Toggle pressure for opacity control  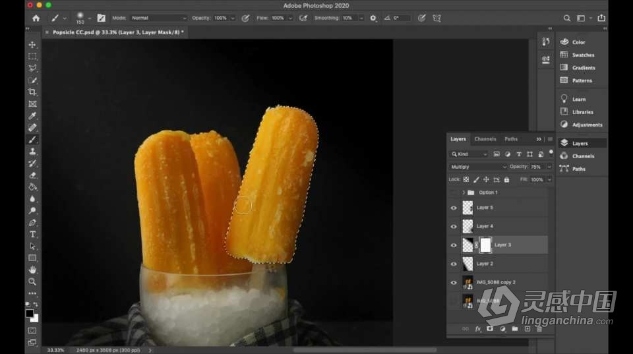pos(245,18)
